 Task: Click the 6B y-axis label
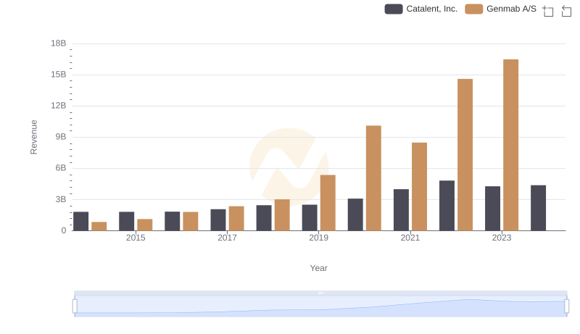click(61, 168)
